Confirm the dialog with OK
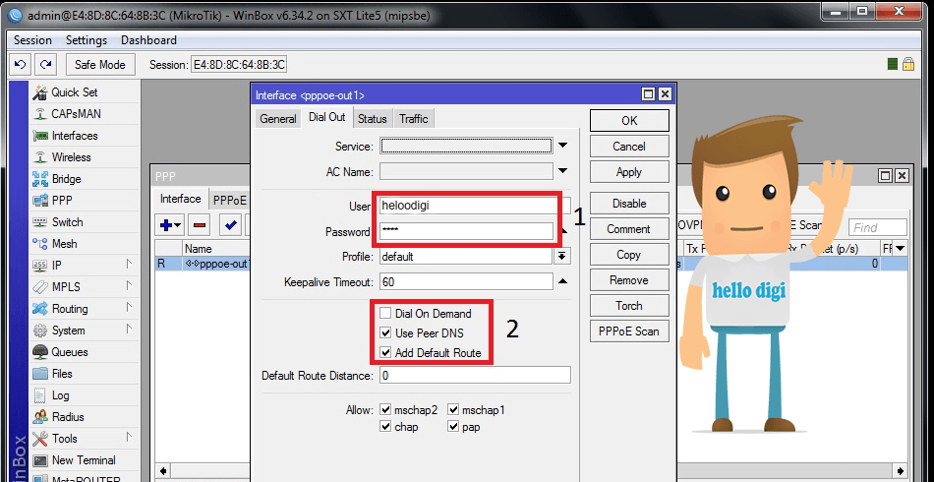This screenshot has width=934, height=482. (629, 120)
